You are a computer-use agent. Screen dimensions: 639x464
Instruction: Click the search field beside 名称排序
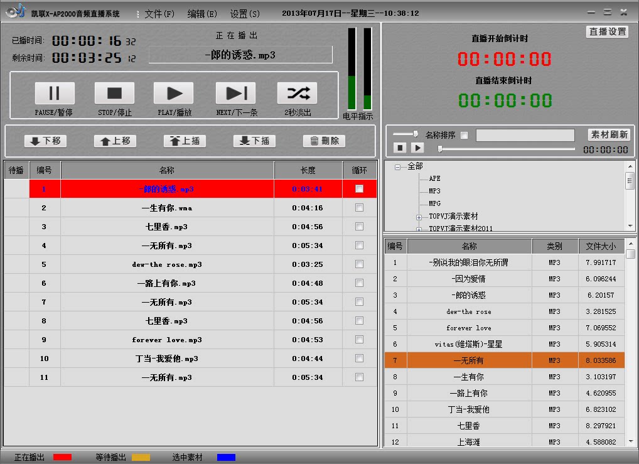(x=525, y=136)
